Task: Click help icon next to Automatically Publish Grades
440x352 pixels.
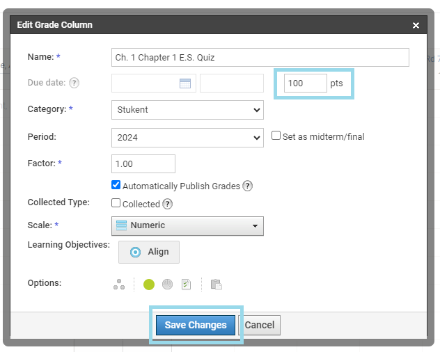Action: (248, 186)
